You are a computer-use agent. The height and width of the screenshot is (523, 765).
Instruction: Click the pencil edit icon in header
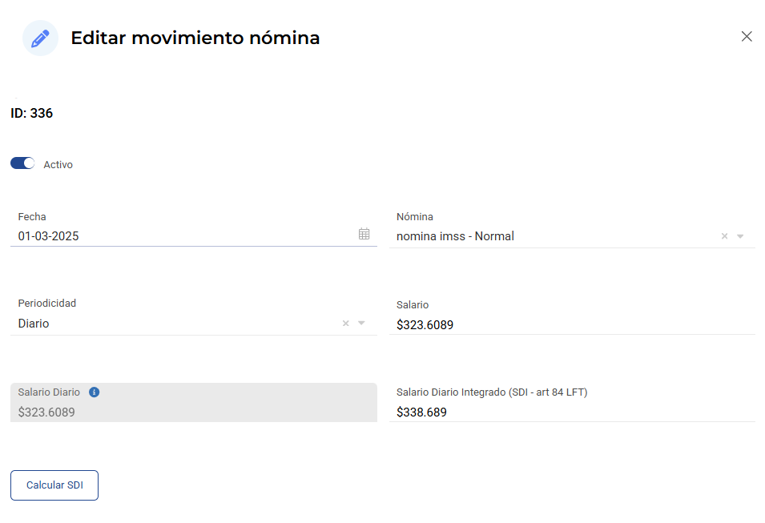click(x=40, y=38)
